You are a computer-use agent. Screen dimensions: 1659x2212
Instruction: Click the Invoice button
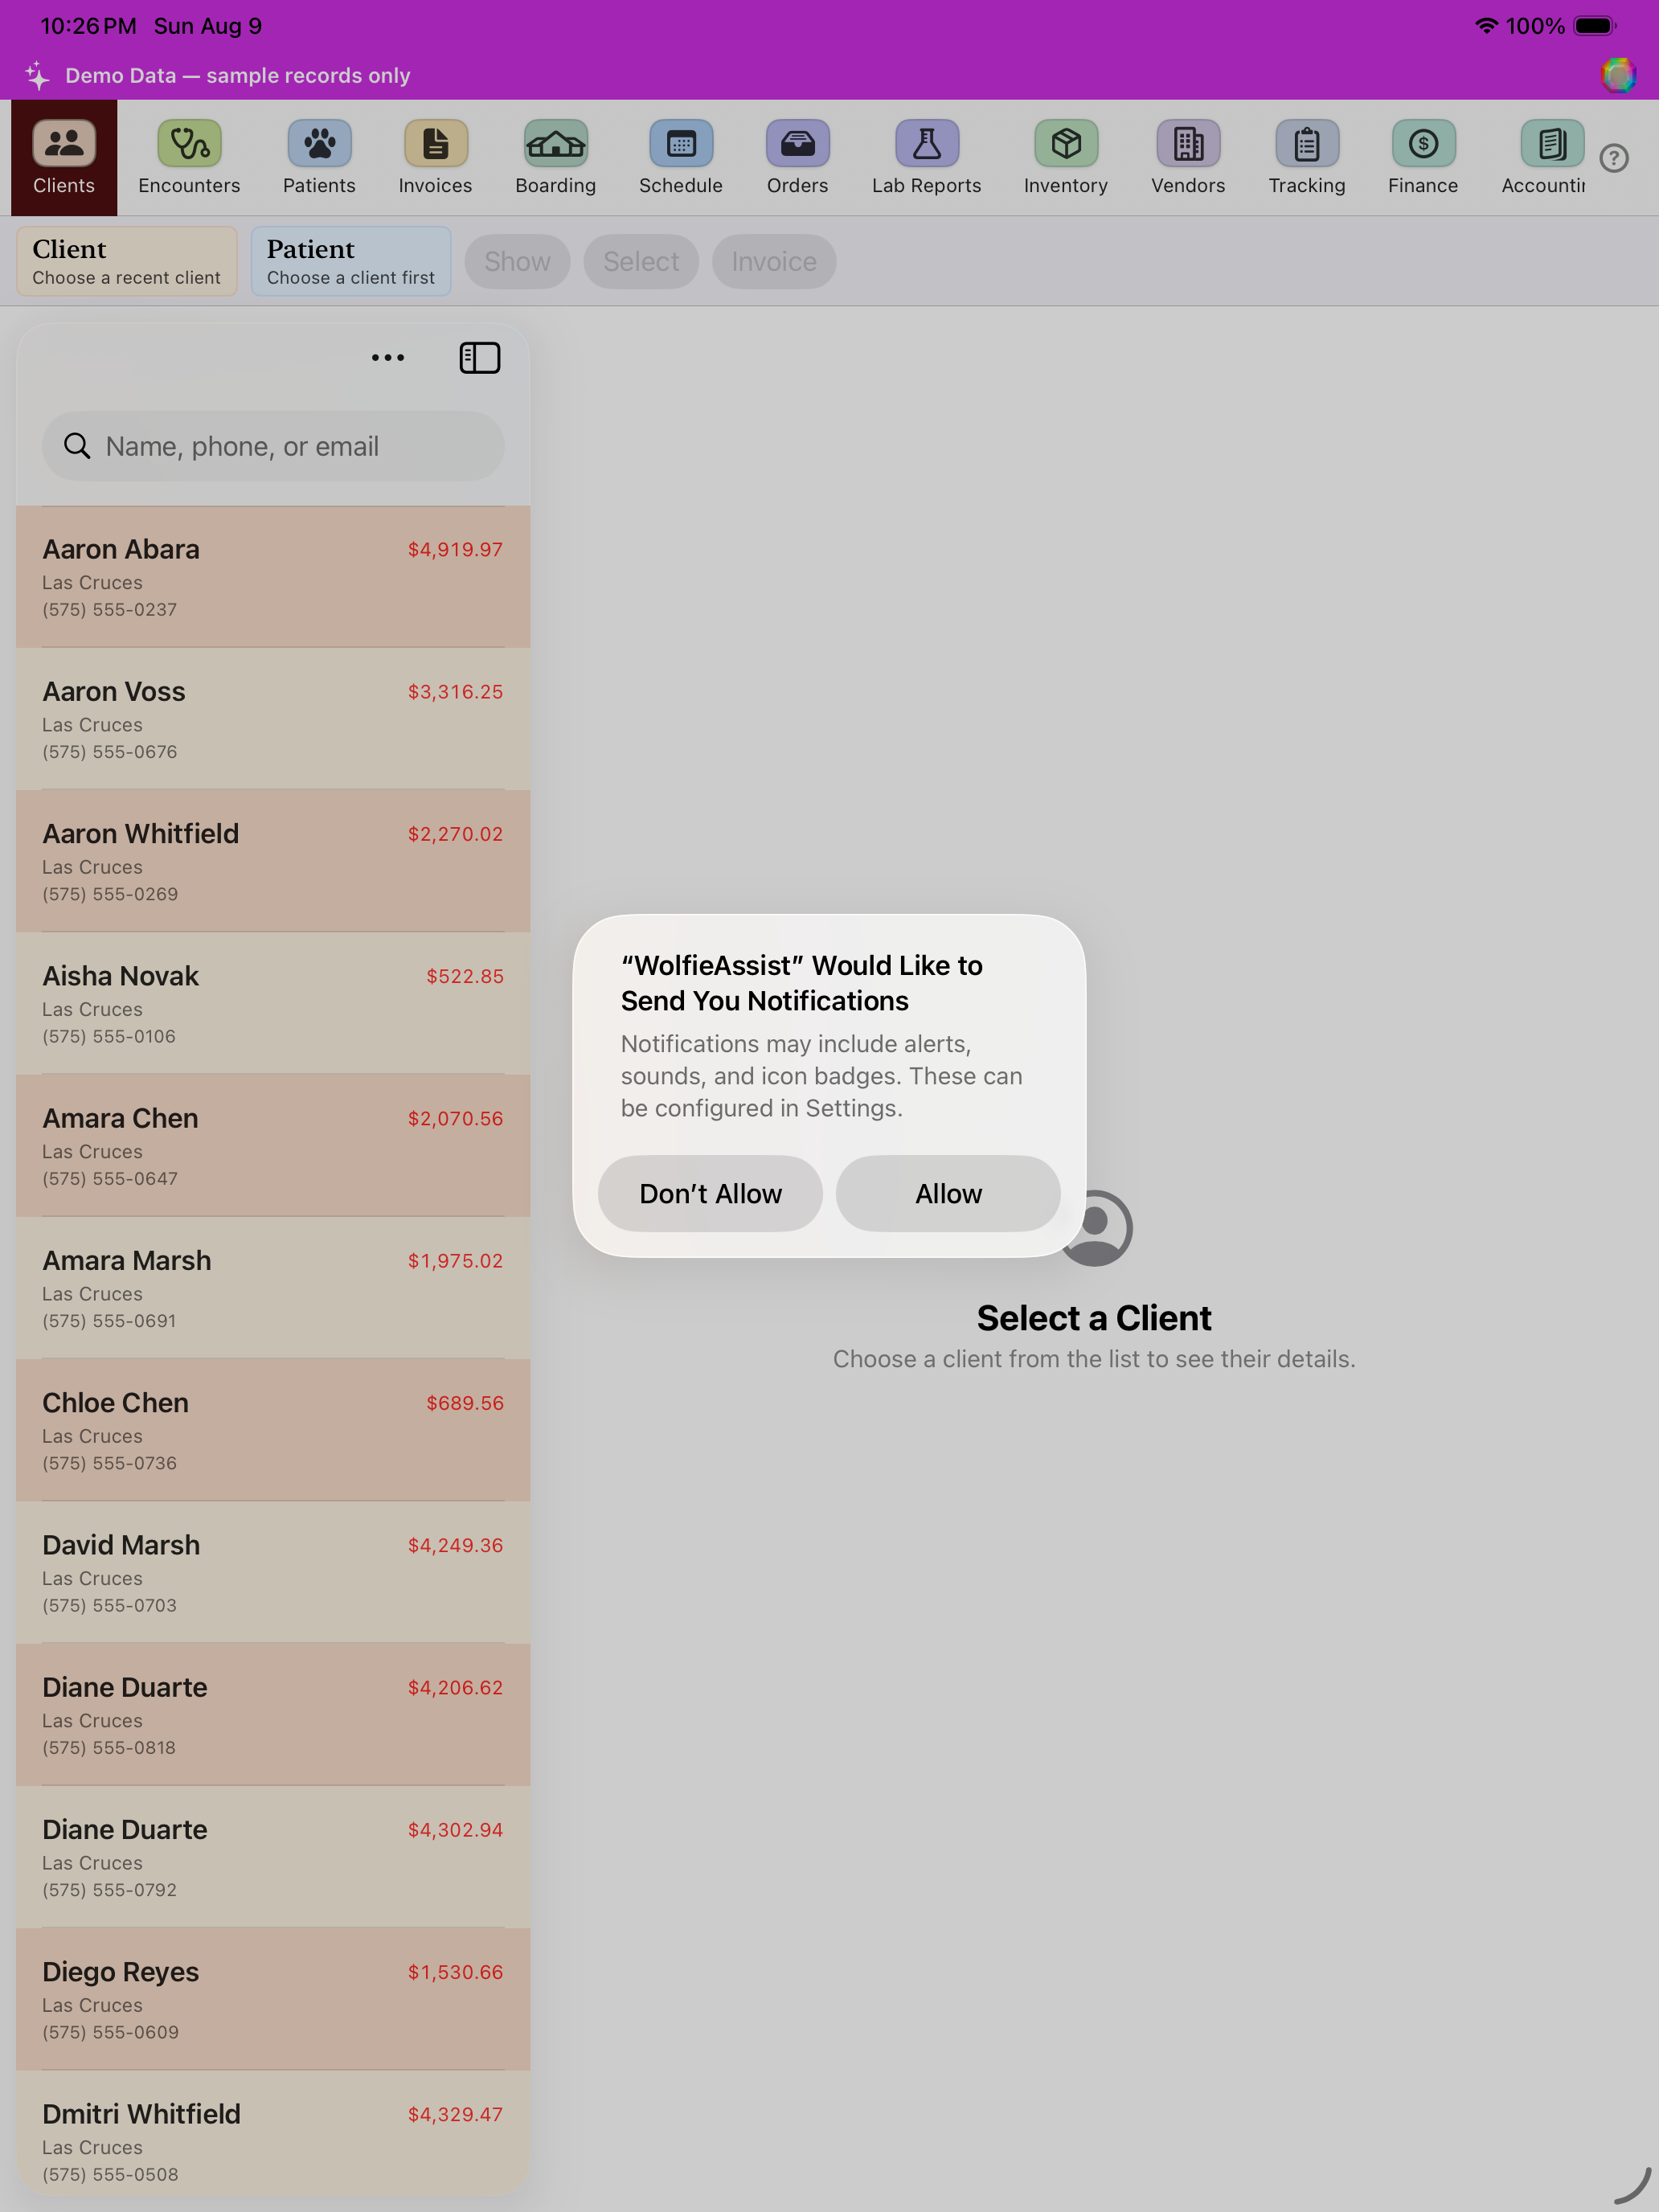[774, 262]
